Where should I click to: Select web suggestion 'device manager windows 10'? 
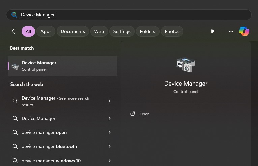click(62, 161)
